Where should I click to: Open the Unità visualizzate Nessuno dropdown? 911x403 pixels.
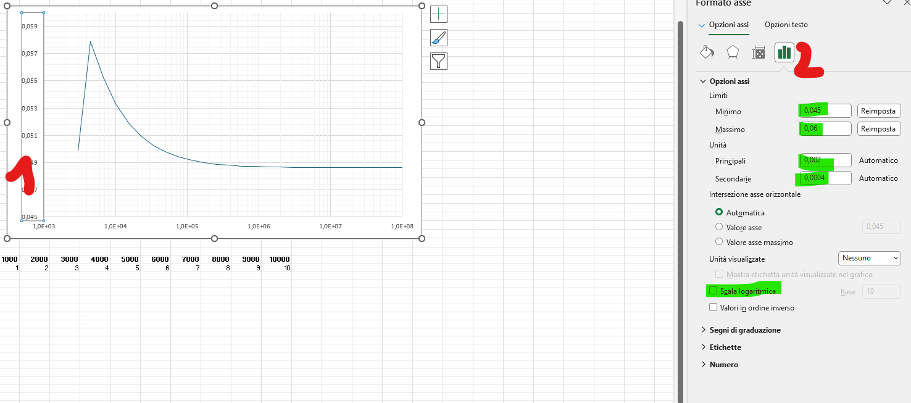pyautogui.click(x=870, y=258)
